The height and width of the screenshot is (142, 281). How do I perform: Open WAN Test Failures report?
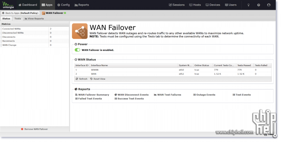[x=167, y=95]
